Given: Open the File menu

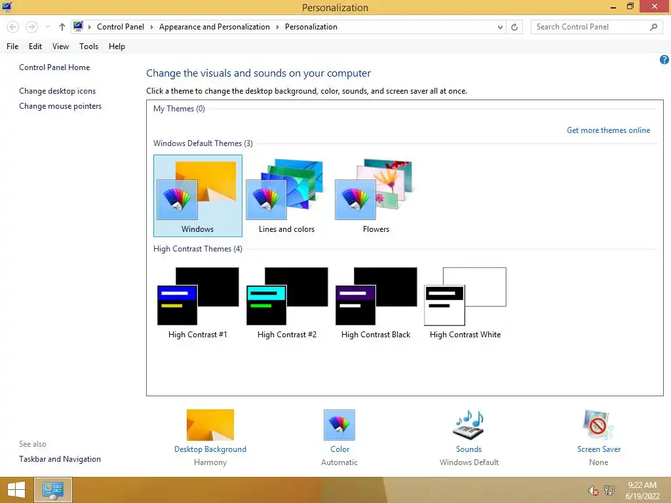Looking at the screenshot, I should 12,47.
